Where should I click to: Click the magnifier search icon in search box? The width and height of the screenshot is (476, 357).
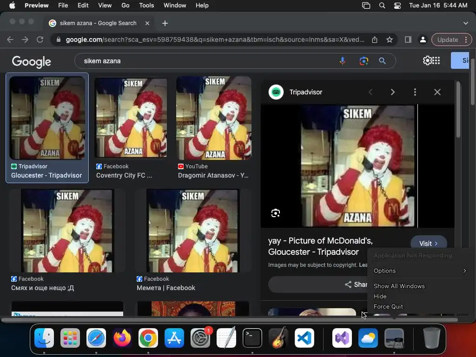pyautogui.click(x=382, y=61)
